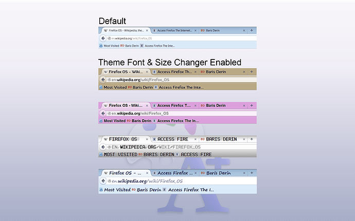This screenshot has width=355, height=221.
Task: Select Firefox OS tab in handwriting-font toolbar
Action: coord(126,173)
